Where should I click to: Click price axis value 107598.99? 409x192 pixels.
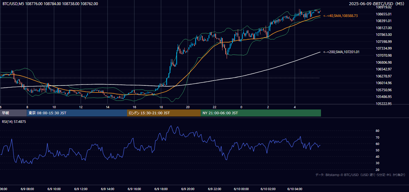[384, 42]
